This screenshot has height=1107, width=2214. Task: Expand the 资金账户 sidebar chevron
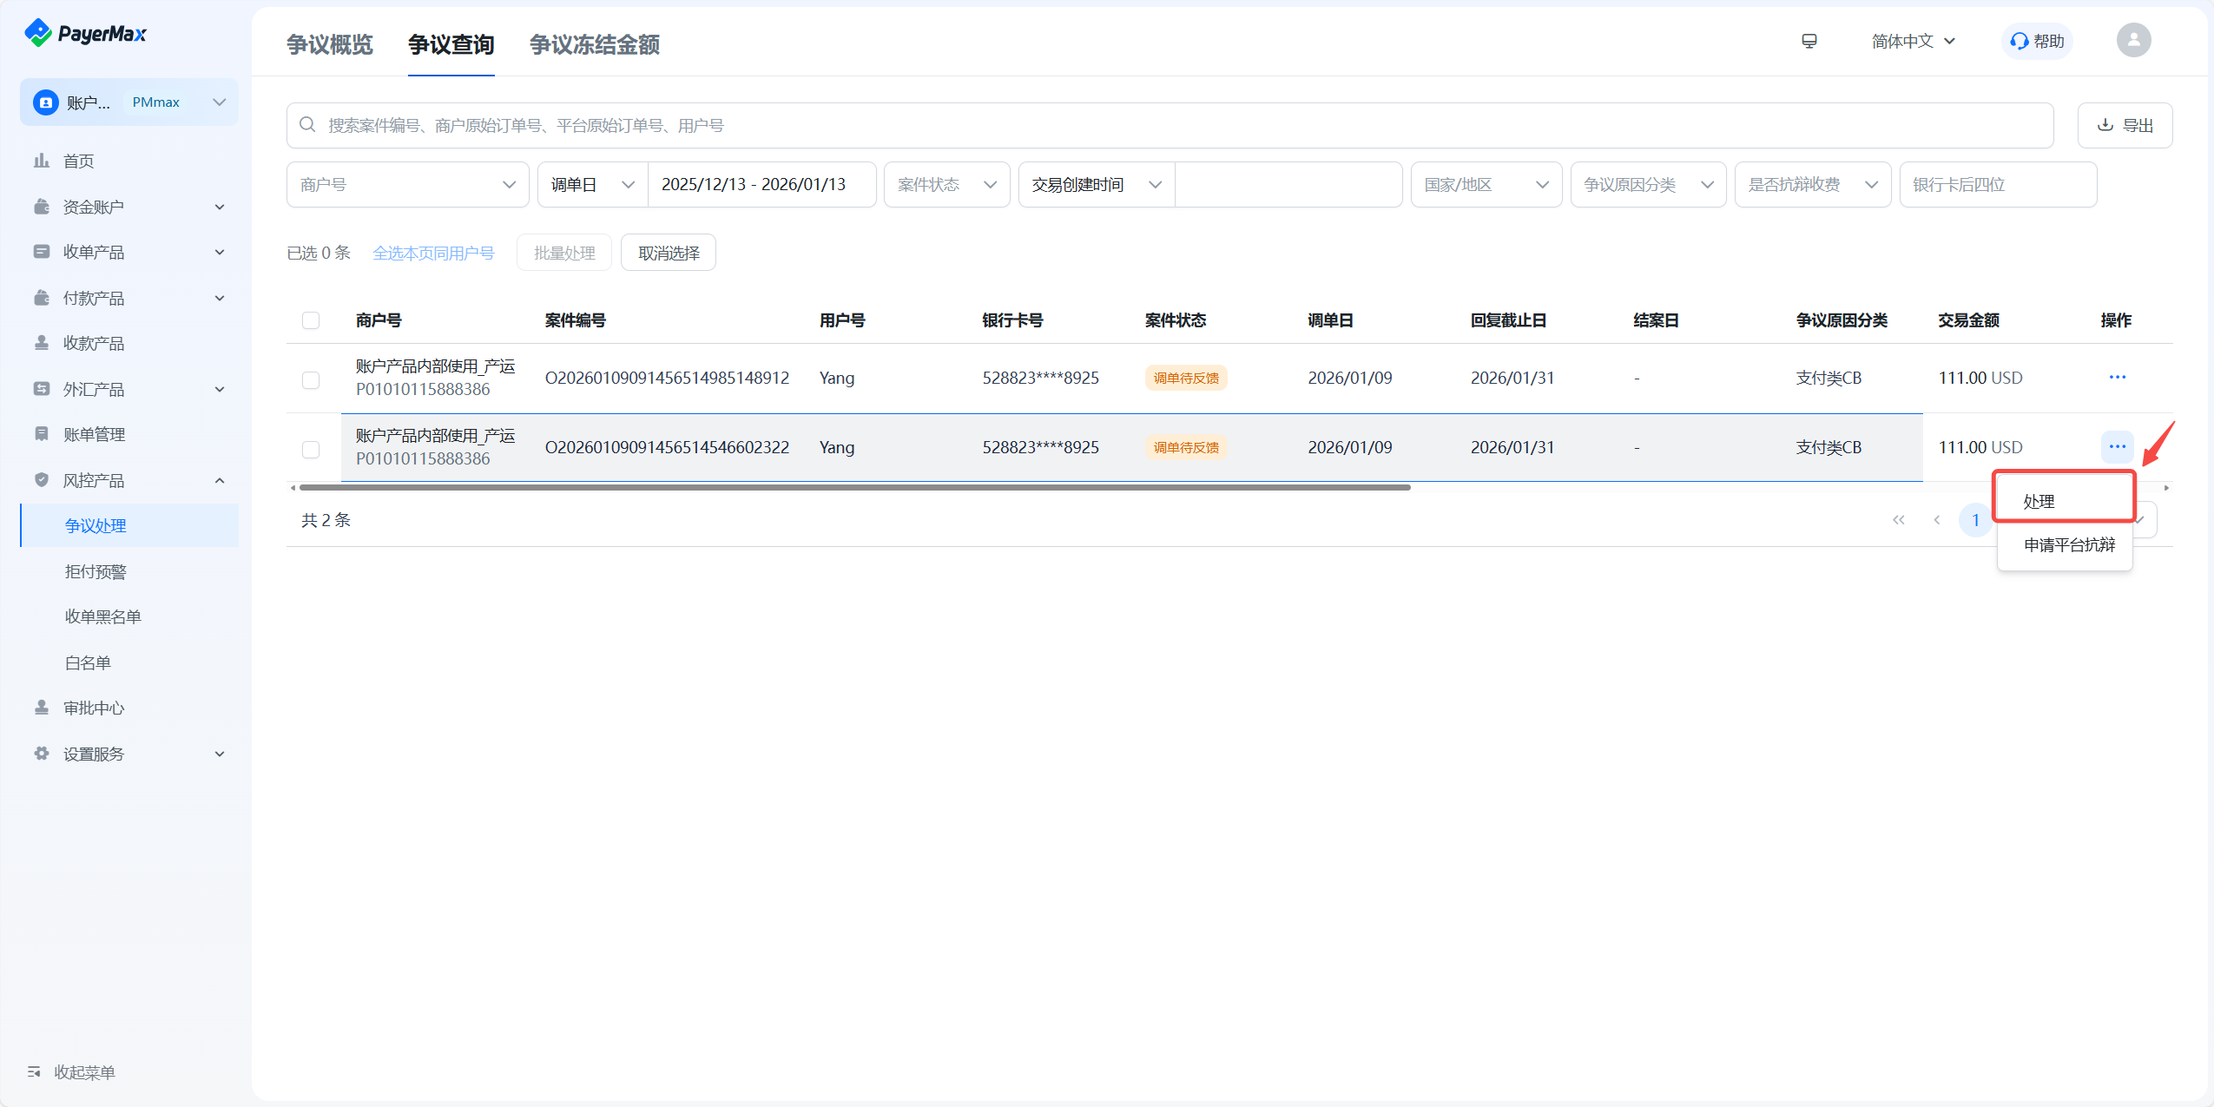point(220,207)
